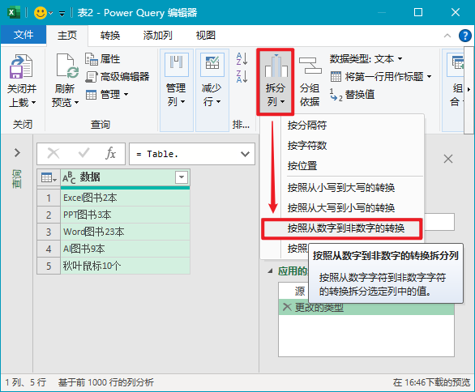
Task: Select cell Excel图书2本
Action: [x=125, y=198]
